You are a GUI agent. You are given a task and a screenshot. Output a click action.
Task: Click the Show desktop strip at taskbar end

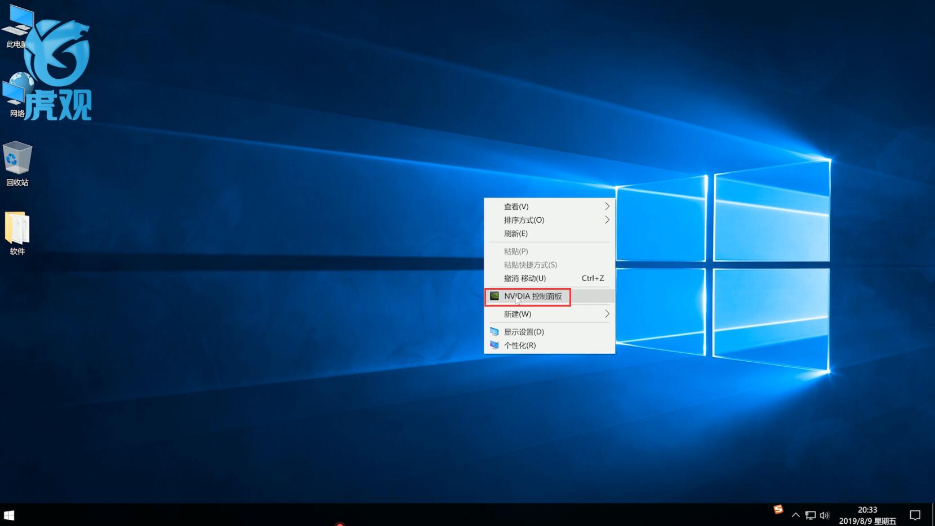[933, 515]
